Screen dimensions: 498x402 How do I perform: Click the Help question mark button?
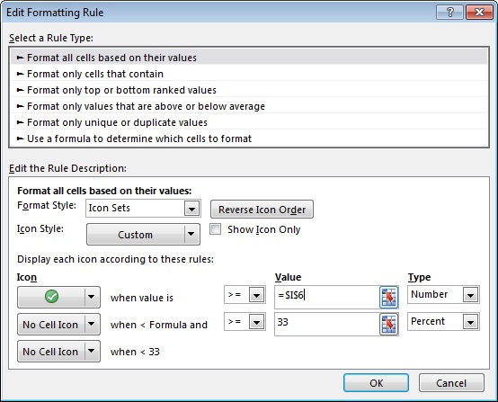[449, 13]
